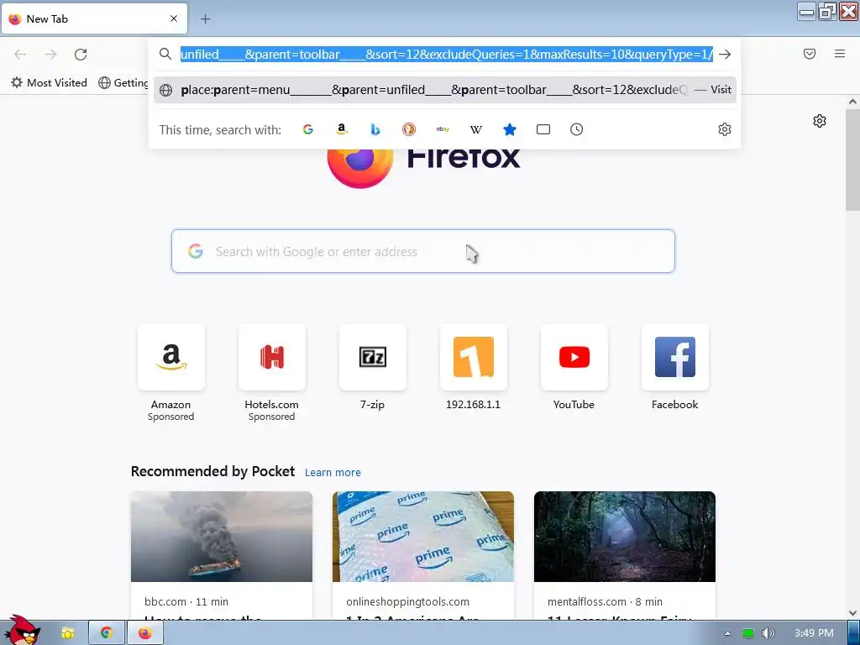The height and width of the screenshot is (645, 860).
Task: Open the volume speaker tray icon
Action: point(768,633)
